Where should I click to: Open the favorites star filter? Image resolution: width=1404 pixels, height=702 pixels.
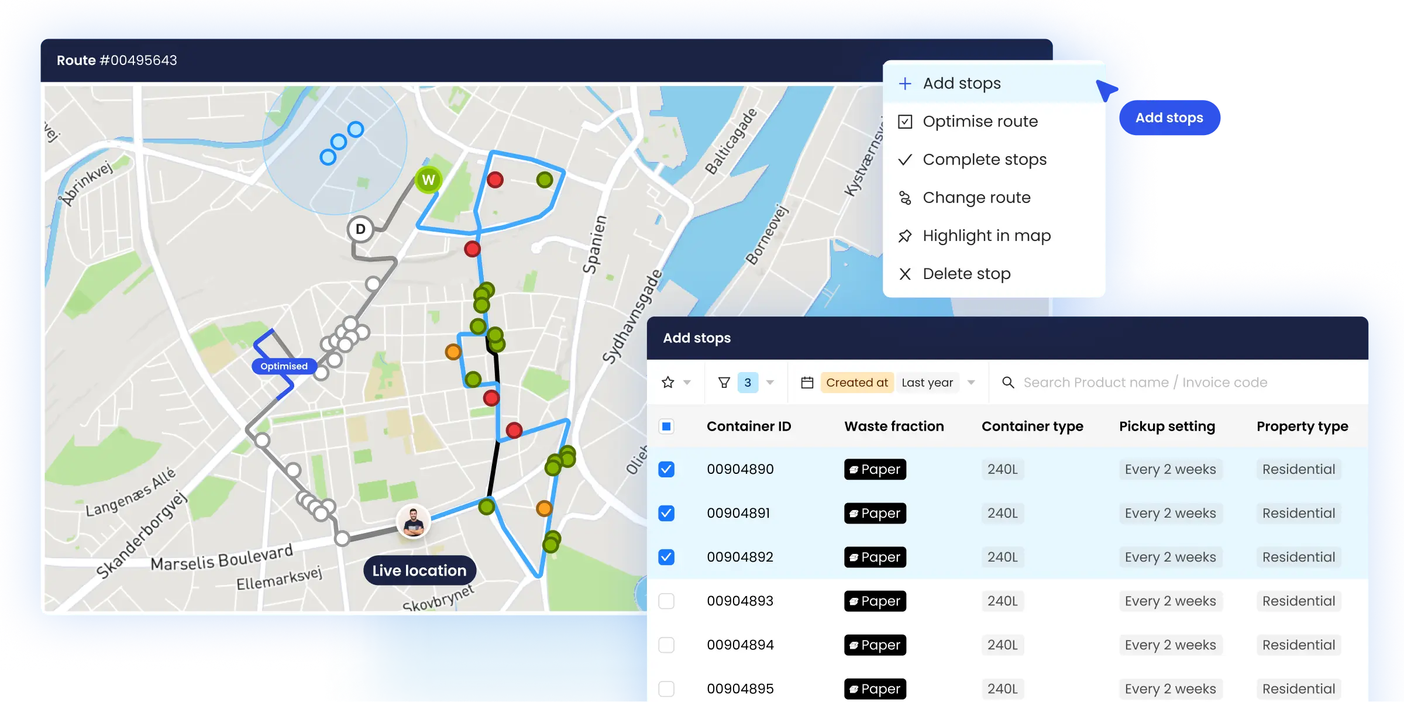(x=667, y=382)
